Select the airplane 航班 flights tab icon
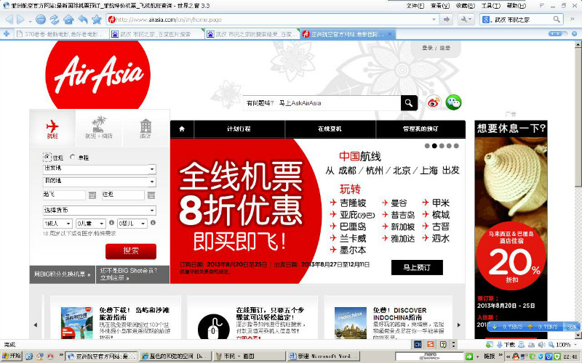This screenshot has width=582, height=363. pos(52,127)
